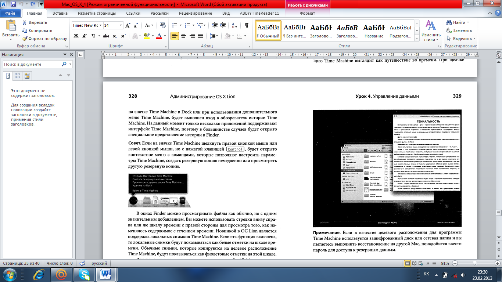Save document with Quick Access save icon

point(13,4)
